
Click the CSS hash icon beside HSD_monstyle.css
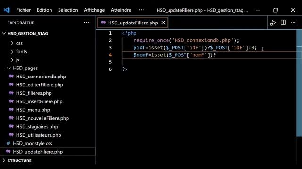[x=8, y=143]
